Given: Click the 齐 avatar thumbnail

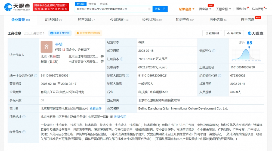Looking at the screenshot, I should pos(47,47).
